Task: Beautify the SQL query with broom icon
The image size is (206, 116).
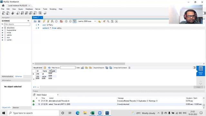Action: click(x=104, y=21)
